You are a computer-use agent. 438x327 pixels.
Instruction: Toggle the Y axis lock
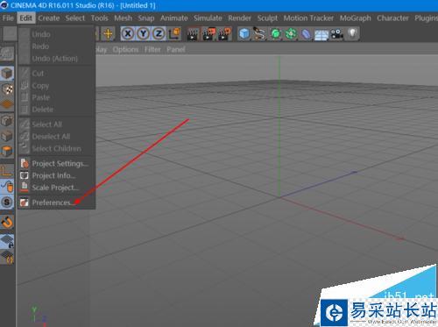(143, 33)
